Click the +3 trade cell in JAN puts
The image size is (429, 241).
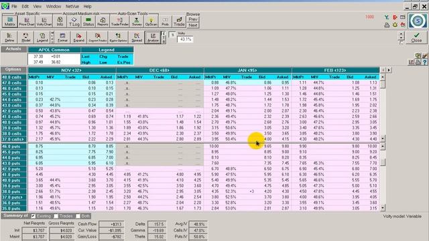coord(252,191)
